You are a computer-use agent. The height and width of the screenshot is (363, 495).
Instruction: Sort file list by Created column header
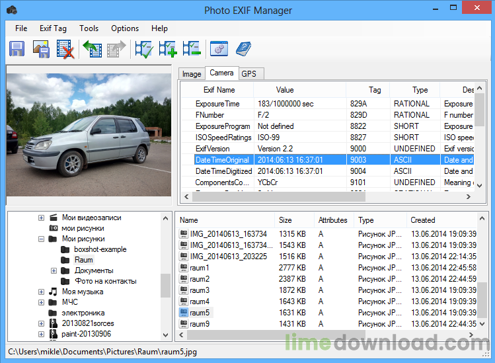click(442, 220)
